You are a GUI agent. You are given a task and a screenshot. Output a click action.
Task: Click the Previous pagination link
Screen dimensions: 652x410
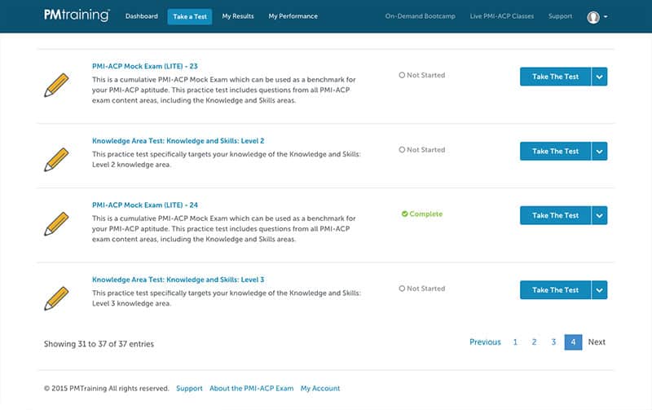pos(485,342)
